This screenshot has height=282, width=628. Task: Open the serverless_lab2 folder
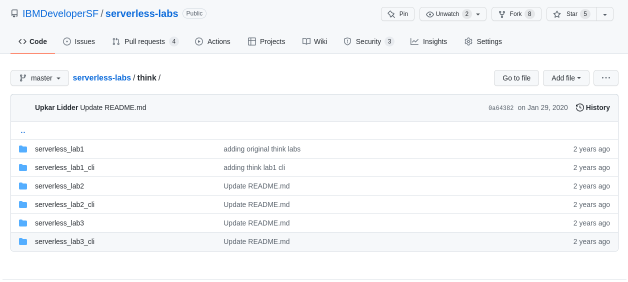[59, 186]
